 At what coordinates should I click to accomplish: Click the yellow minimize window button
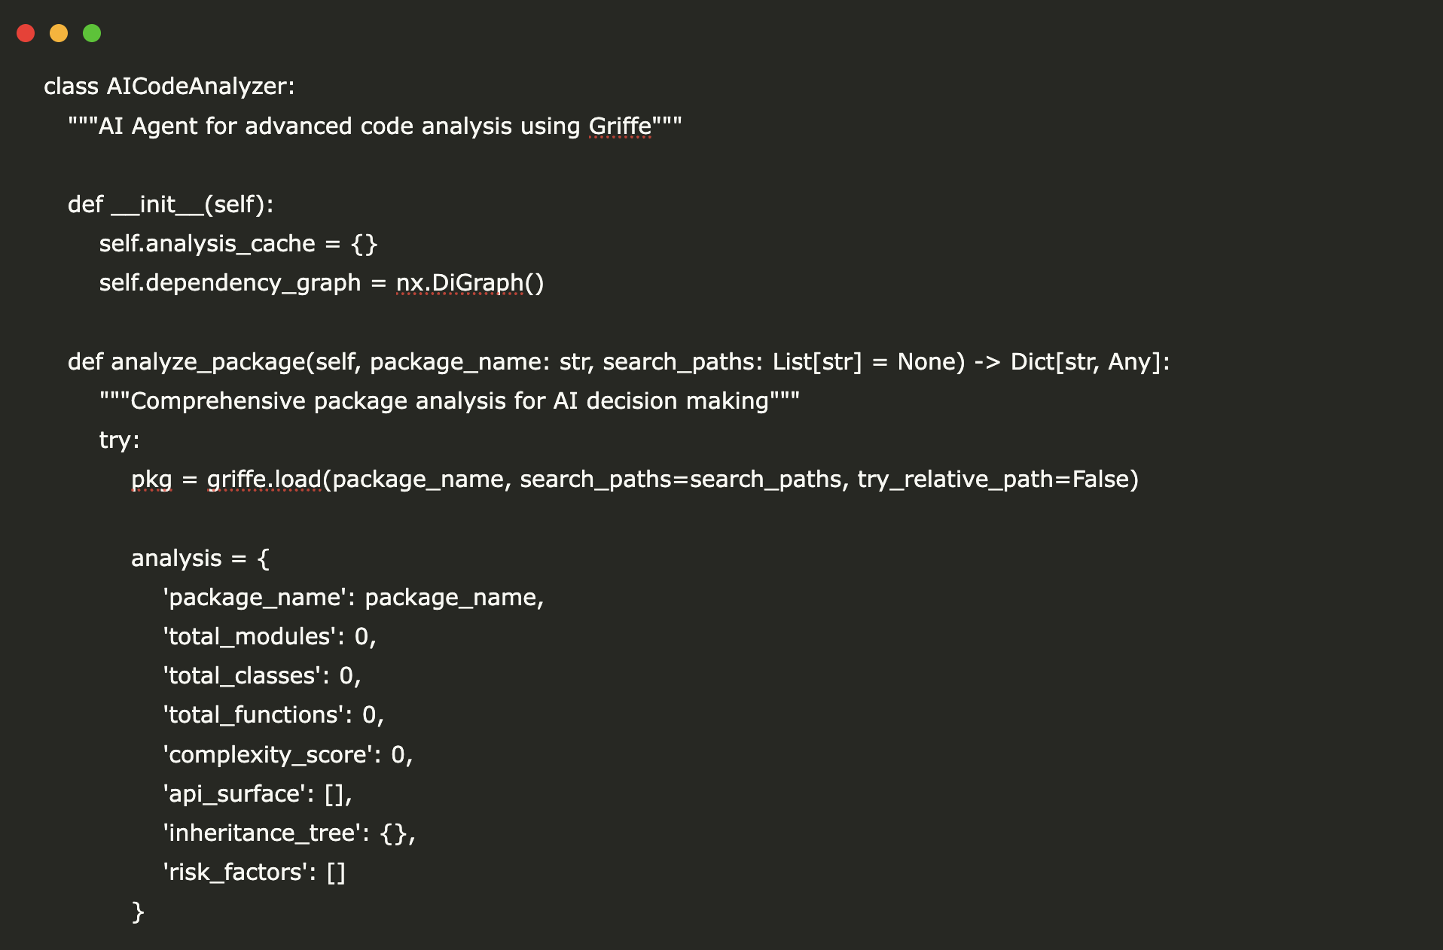[x=59, y=33]
